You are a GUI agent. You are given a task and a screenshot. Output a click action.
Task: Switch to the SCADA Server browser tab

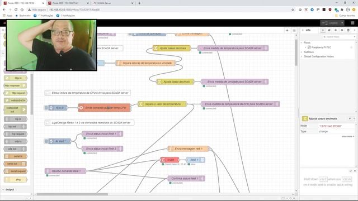point(114,3)
